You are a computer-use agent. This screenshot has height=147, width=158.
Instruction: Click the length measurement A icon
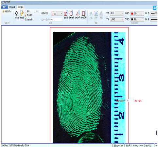pyautogui.click(x=91, y=15)
